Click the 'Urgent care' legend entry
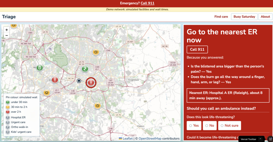 18,122
